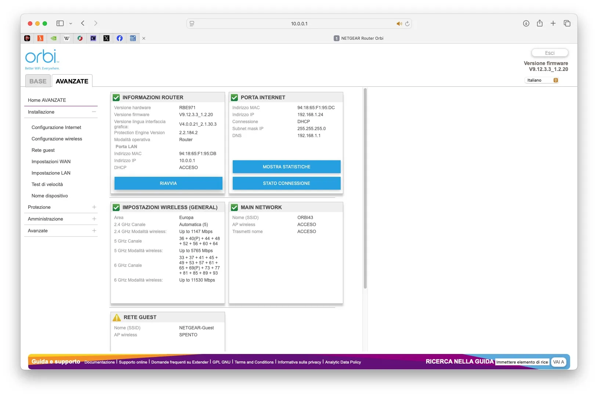
Task: Open the orange lambda pinned tab
Action: [40, 38]
